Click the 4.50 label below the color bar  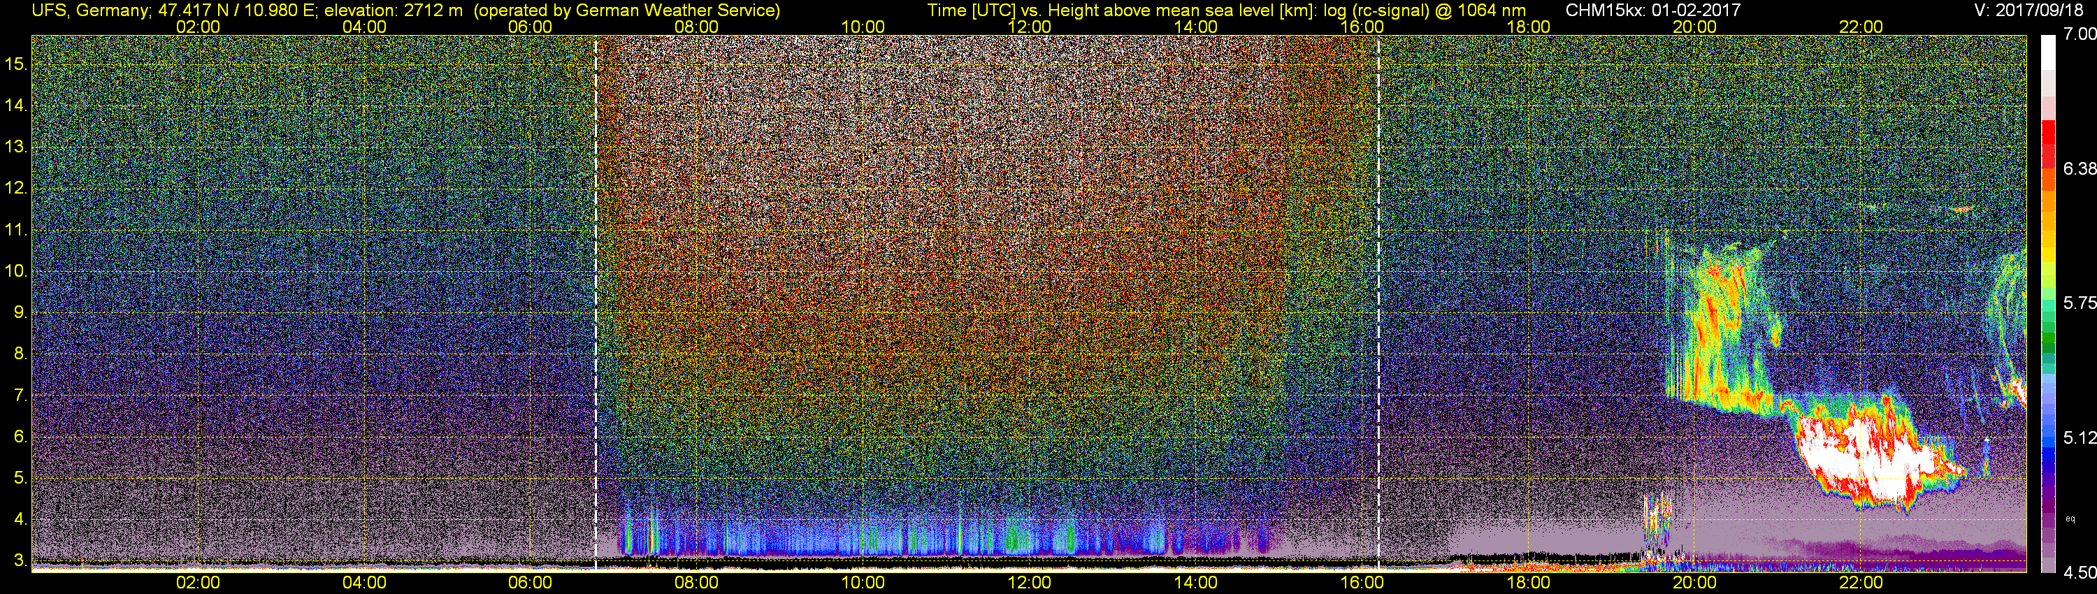[x=2080, y=573]
